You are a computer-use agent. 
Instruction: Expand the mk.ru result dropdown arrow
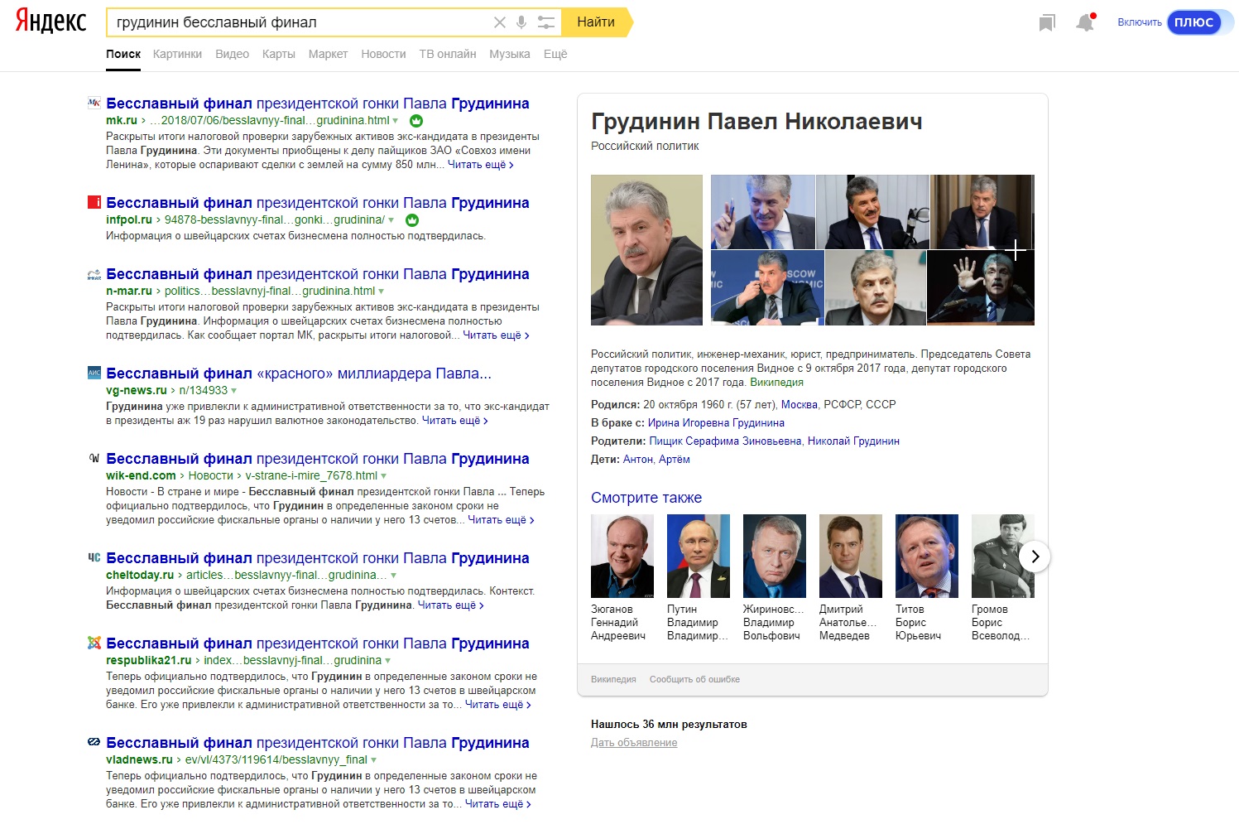click(x=396, y=121)
